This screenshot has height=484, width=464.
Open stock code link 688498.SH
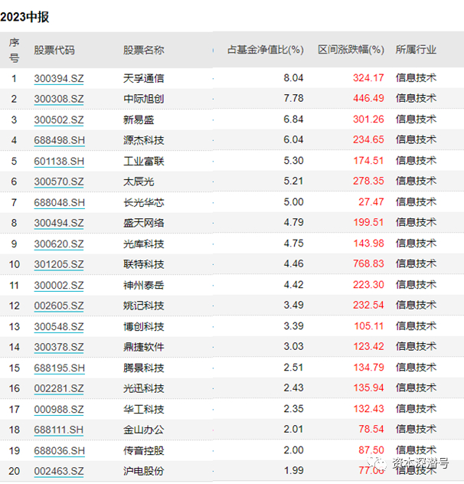coord(59,140)
